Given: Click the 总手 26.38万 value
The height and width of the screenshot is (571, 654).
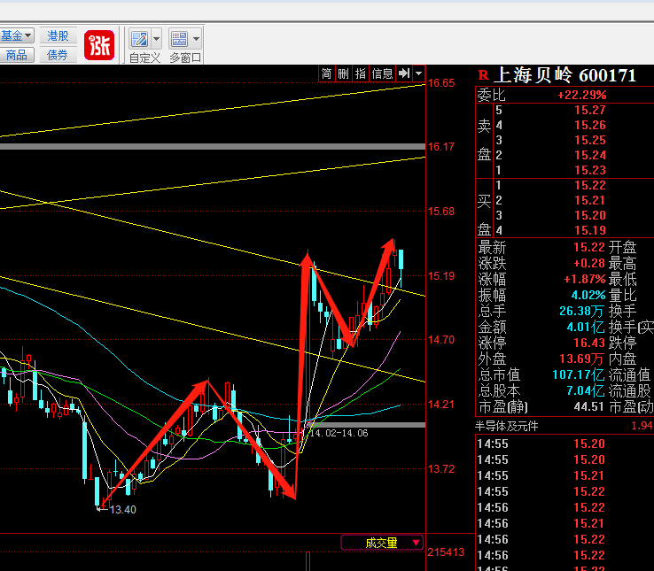Looking at the screenshot, I should click(x=582, y=311).
